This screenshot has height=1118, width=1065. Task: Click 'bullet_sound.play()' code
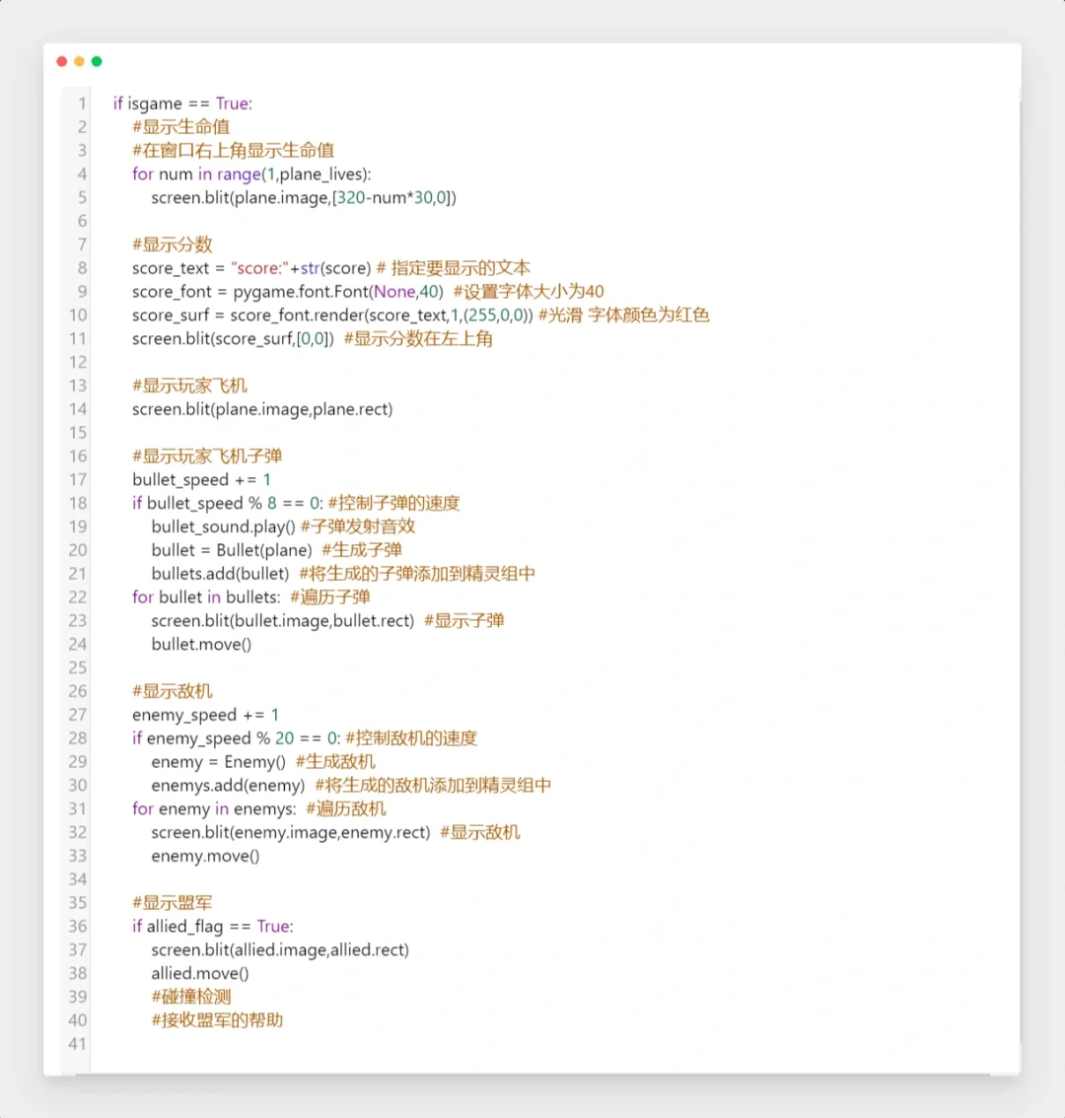click(x=223, y=526)
